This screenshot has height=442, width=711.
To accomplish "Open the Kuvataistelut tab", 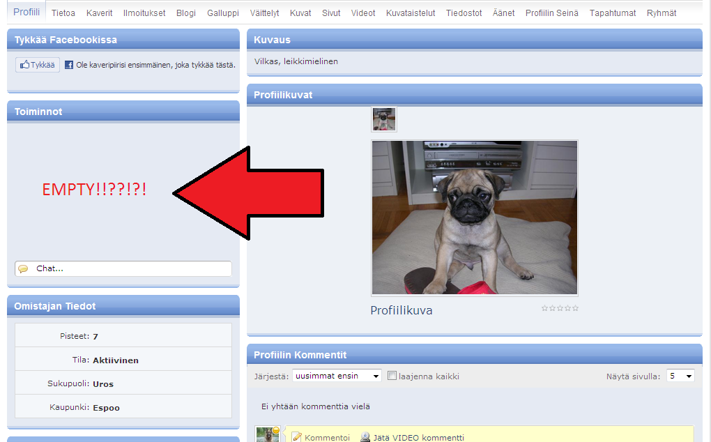I will point(411,13).
